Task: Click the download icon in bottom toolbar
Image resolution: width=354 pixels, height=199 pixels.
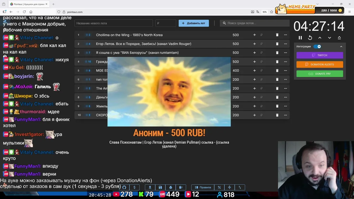Action: pyautogui.click(x=150, y=187)
